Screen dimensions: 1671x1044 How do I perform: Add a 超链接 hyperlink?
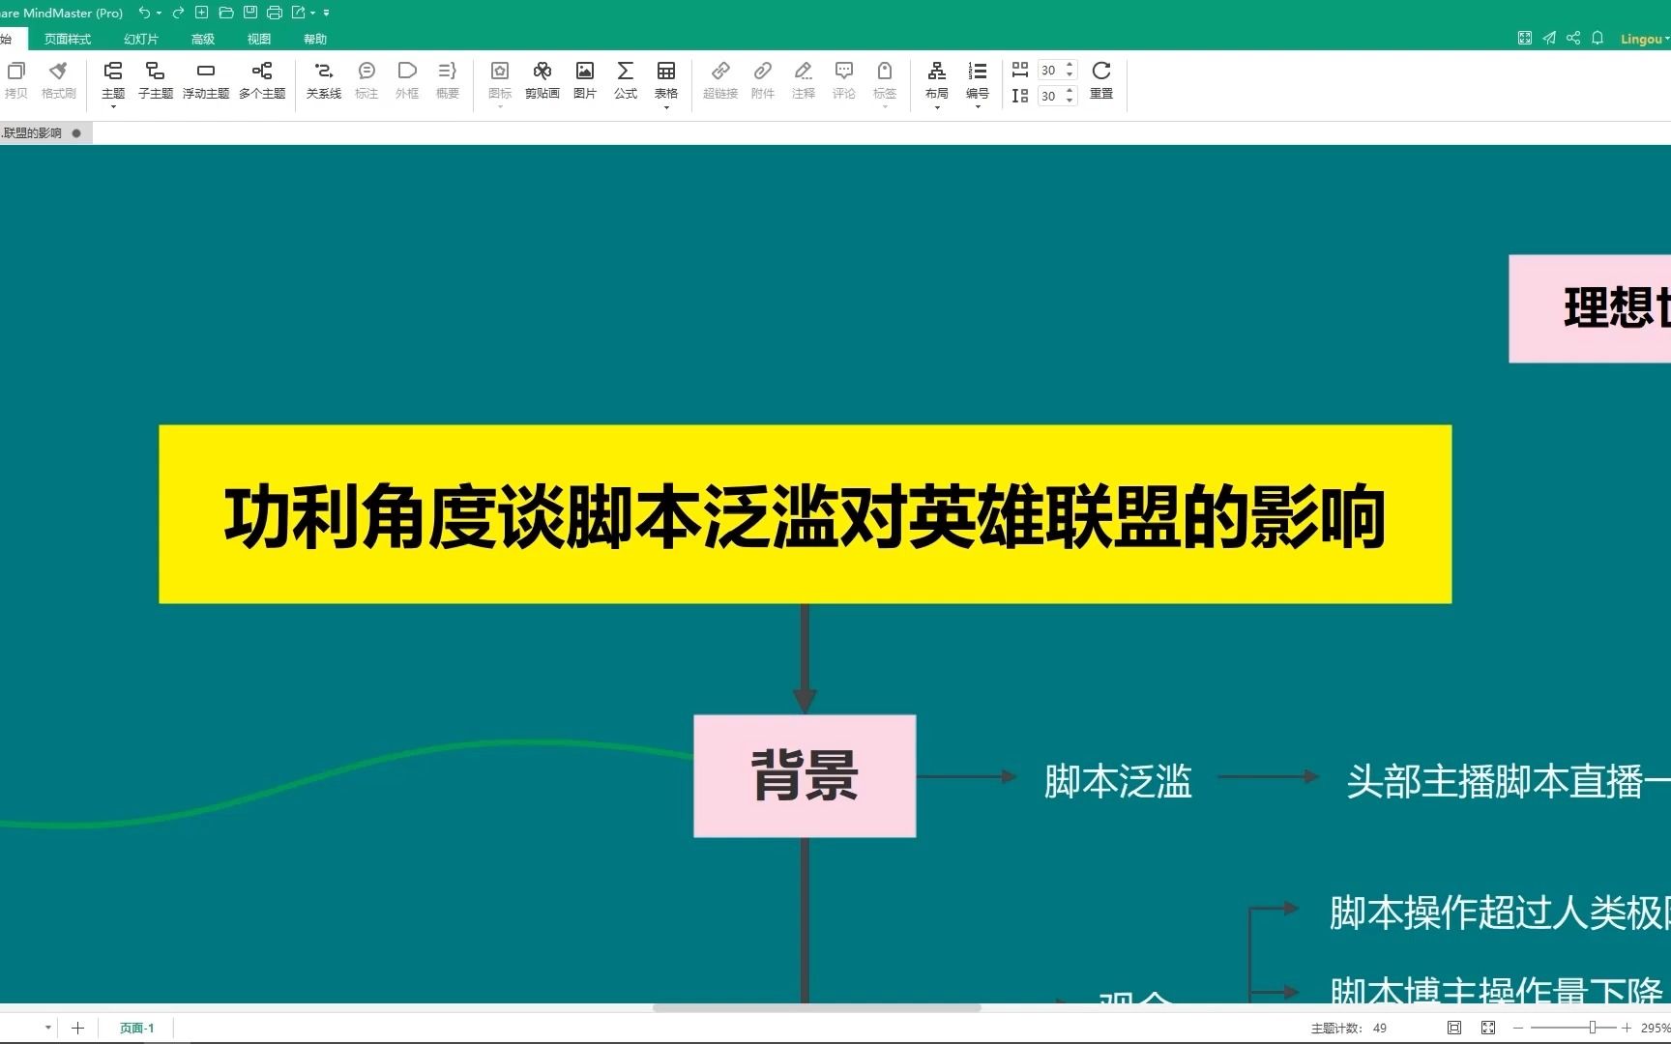click(x=720, y=80)
